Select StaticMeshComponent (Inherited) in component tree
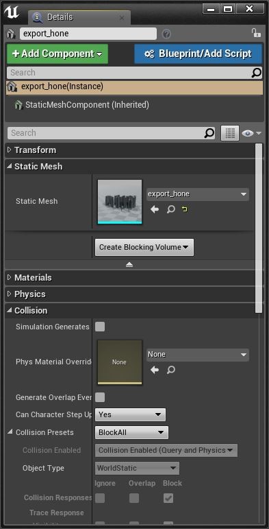Image resolution: width=269 pixels, height=529 pixels. tap(87, 105)
